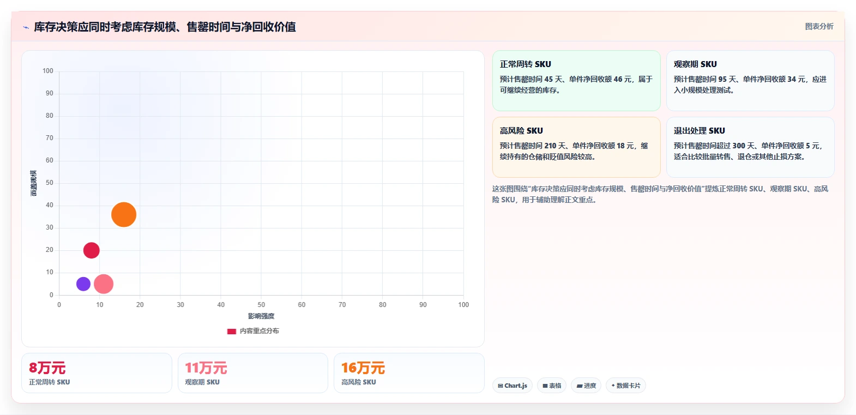Click the chart title 库存决策应同时考虑库存规模
Viewport: 856px width, 415px height.
[x=165, y=27]
